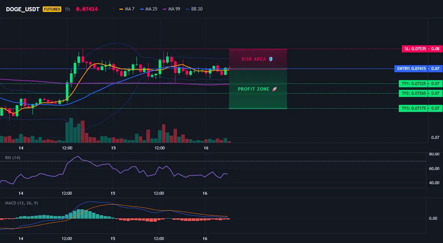Toggle the MA 25 legend item
This screenshot has height=243, width=443.
tap(149, 9)
